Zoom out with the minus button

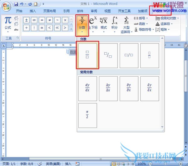pos(150,164)
